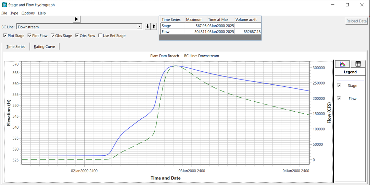
Task: Select previous BC line with up arrow
Action: click(x=154, y=27)
